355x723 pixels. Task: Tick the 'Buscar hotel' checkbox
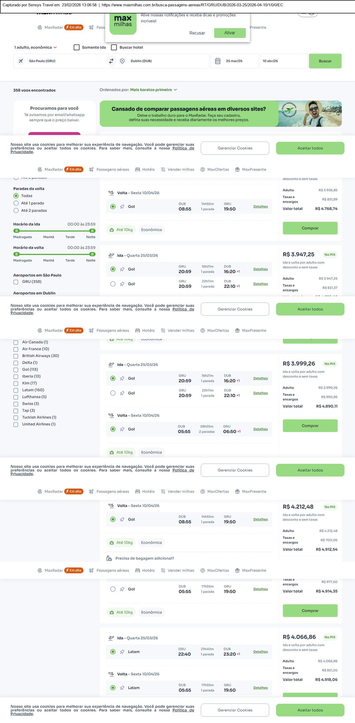tap(114, 47)
